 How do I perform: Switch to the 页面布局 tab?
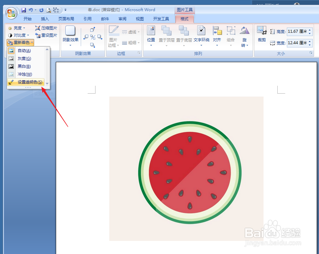pyautogui.click(x=66, y=19)
